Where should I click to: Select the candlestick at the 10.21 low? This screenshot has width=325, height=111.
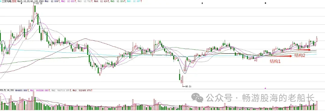[183, 81]
